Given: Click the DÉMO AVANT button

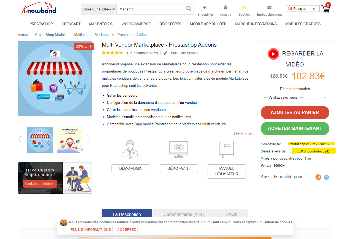Looking at the screenshot, I should click(x=179, y=168).
